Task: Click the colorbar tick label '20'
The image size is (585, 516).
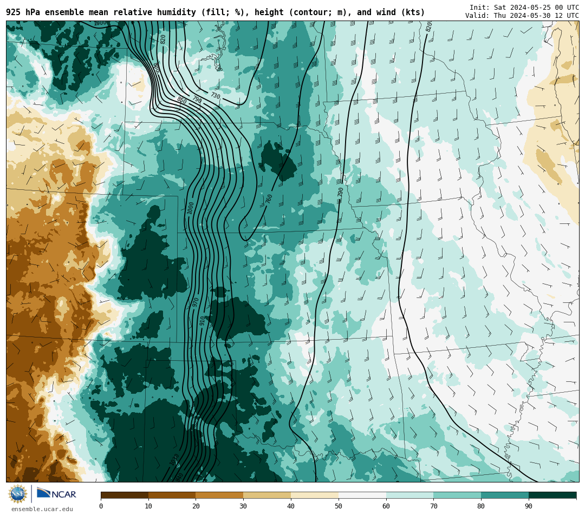Action: pos(196,506)
